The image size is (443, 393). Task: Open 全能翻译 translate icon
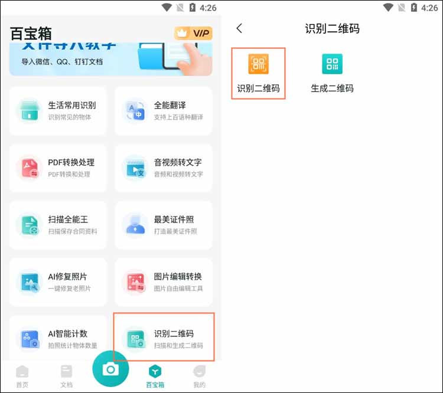pos(135,111)
